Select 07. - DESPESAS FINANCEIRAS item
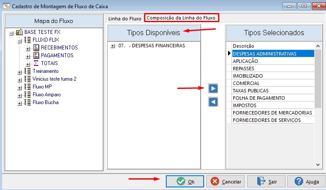 pos(151,46)
